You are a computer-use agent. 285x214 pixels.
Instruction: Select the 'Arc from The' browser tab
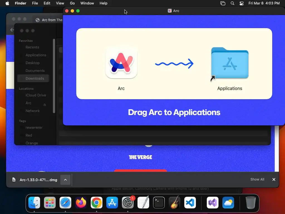click(49, 20)
